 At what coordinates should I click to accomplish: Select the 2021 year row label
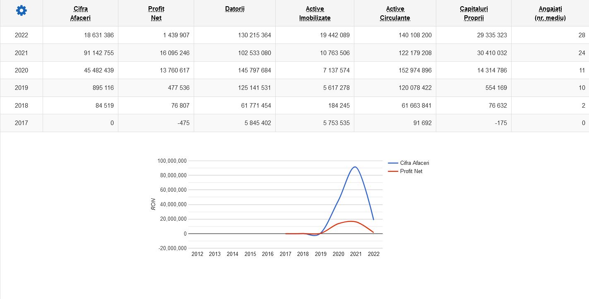(22, 53)
